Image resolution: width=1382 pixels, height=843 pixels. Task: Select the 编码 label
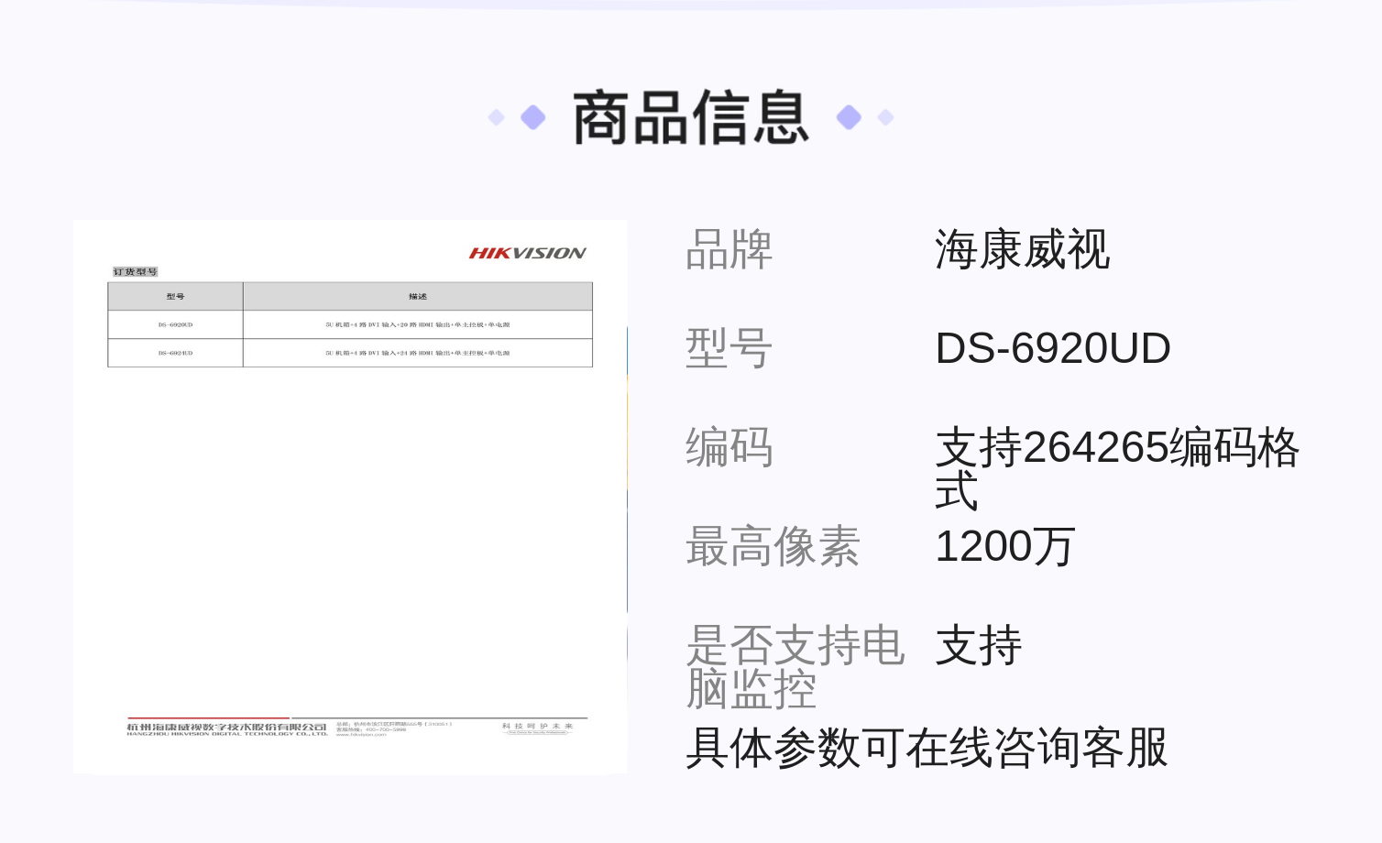click(x=729, y=447)
